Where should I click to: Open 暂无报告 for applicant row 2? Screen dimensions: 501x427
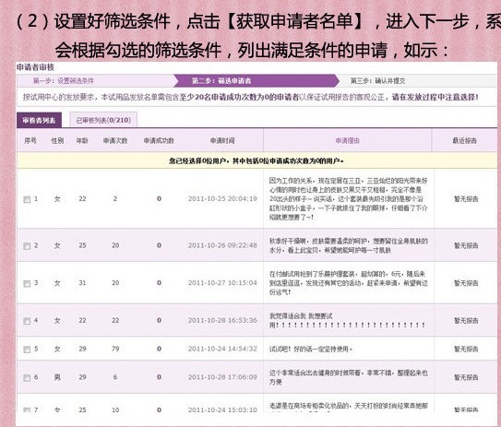pyautogui.click(x=466, y=245)
